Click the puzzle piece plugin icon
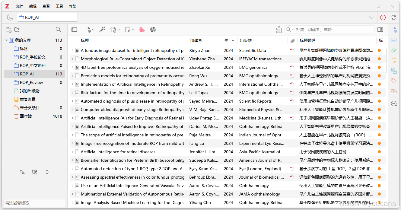 [x=279, y=30]
